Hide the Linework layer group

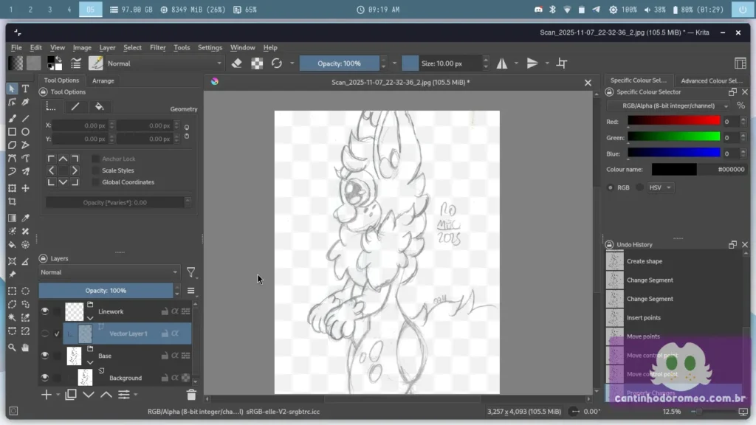point(44,311)
